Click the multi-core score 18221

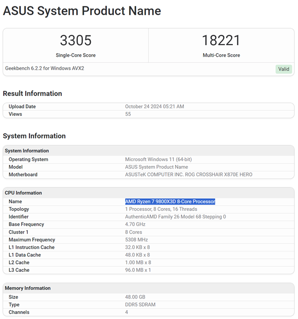(221, 41)
